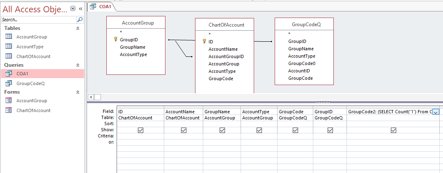Viewport: 443px width, 173px height.
Task: Click the horizontal scrollbar left arrow
Action: [92, 97]
